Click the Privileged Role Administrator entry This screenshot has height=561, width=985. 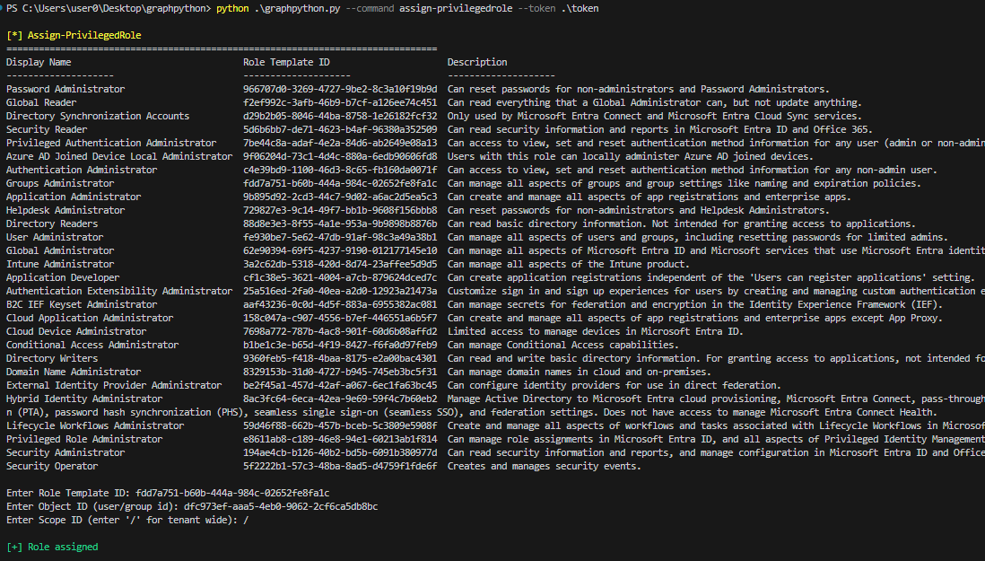pos(84,439)
